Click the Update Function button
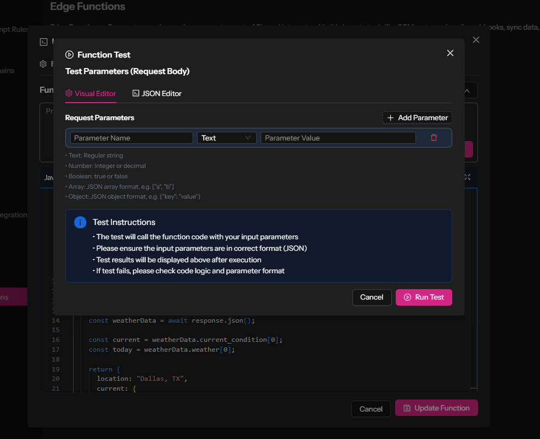 [436, 408]
